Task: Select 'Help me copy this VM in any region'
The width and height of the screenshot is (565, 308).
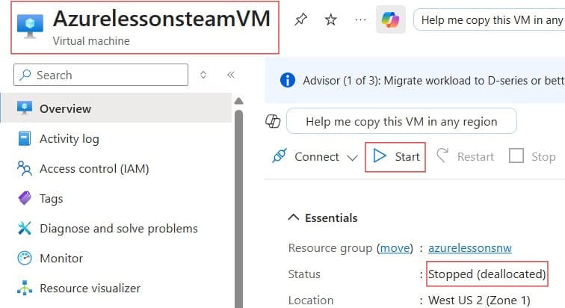Action: [401, 121]
